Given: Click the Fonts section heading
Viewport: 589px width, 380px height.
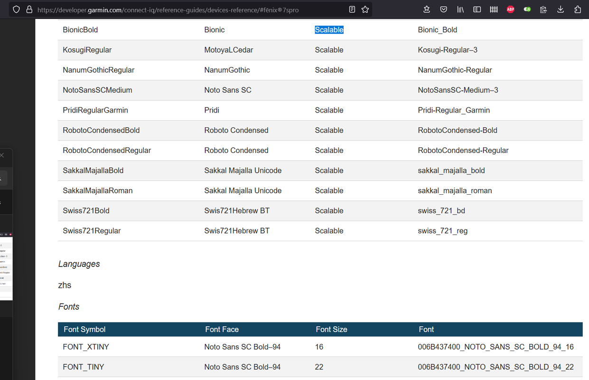Looking at the screenshot, I should [69, 307].
